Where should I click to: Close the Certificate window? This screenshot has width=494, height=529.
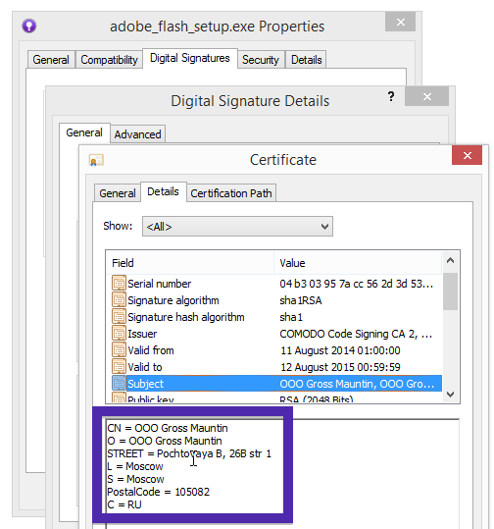tap(467, 155)
